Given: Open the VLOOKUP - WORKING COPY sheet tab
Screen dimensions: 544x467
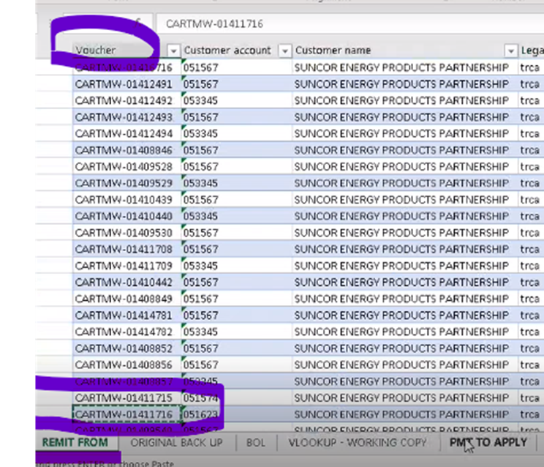Looking at the screenshot, I should [x=358, y=442].
